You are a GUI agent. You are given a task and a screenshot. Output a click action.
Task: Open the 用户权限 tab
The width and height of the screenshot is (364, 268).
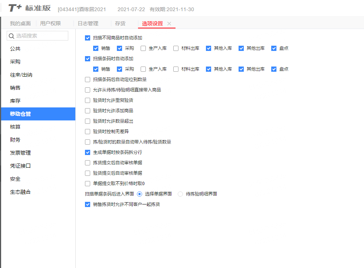click(50, 23)
